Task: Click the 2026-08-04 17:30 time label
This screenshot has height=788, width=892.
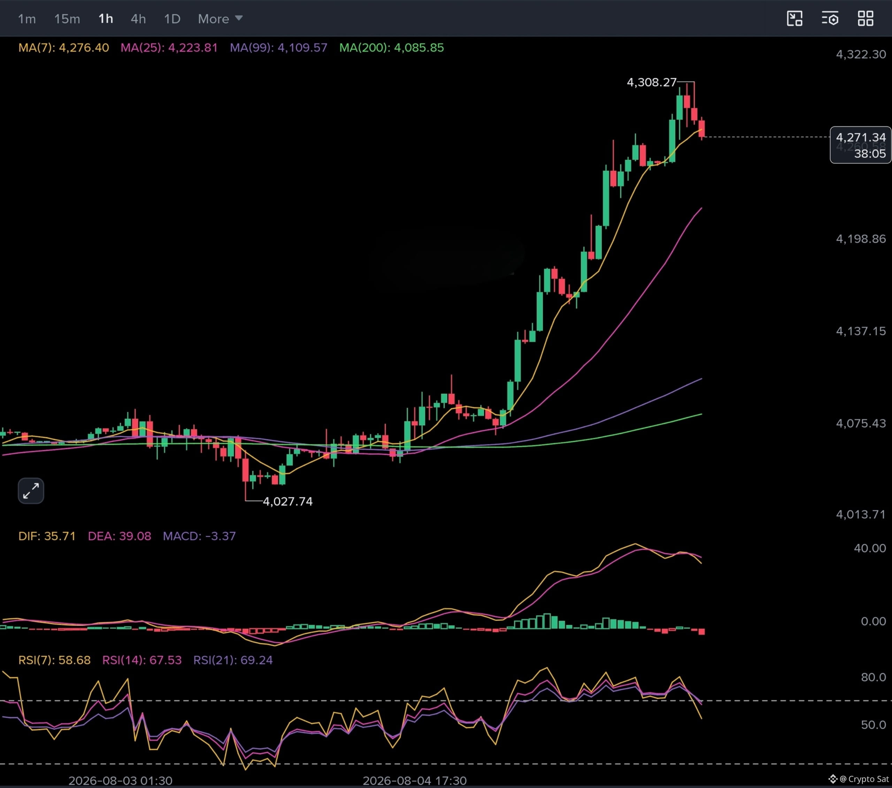Action: tap(415, 781)
